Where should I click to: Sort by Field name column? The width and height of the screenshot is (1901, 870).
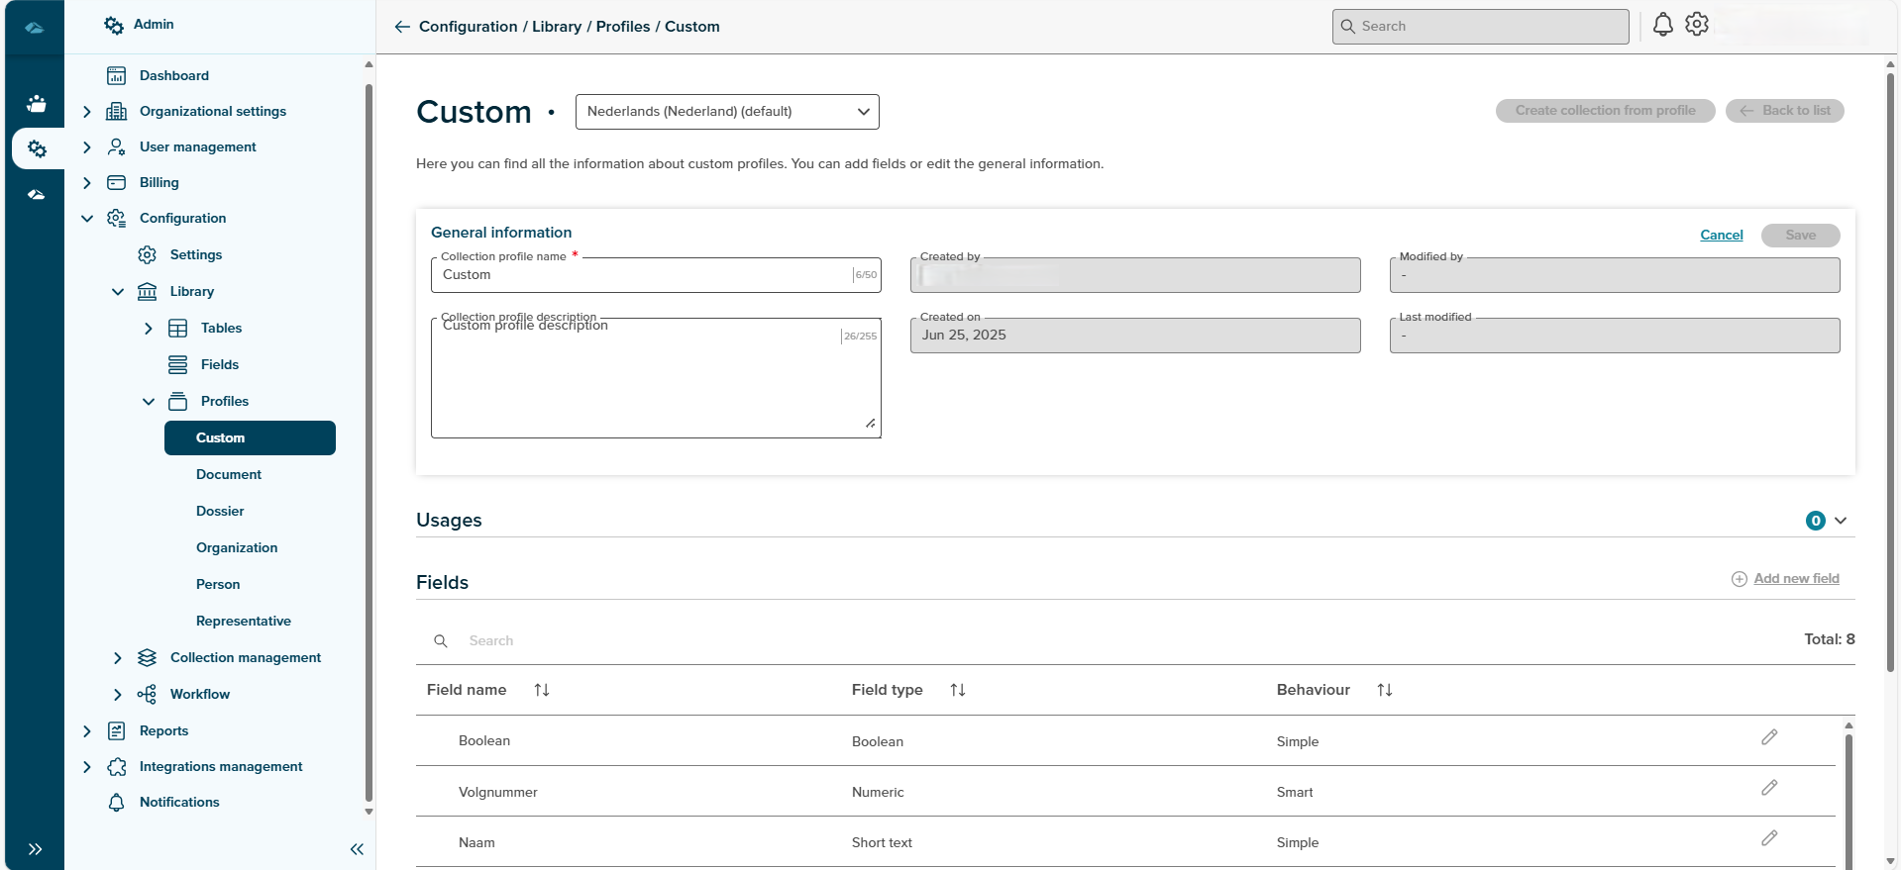point(542,690)
